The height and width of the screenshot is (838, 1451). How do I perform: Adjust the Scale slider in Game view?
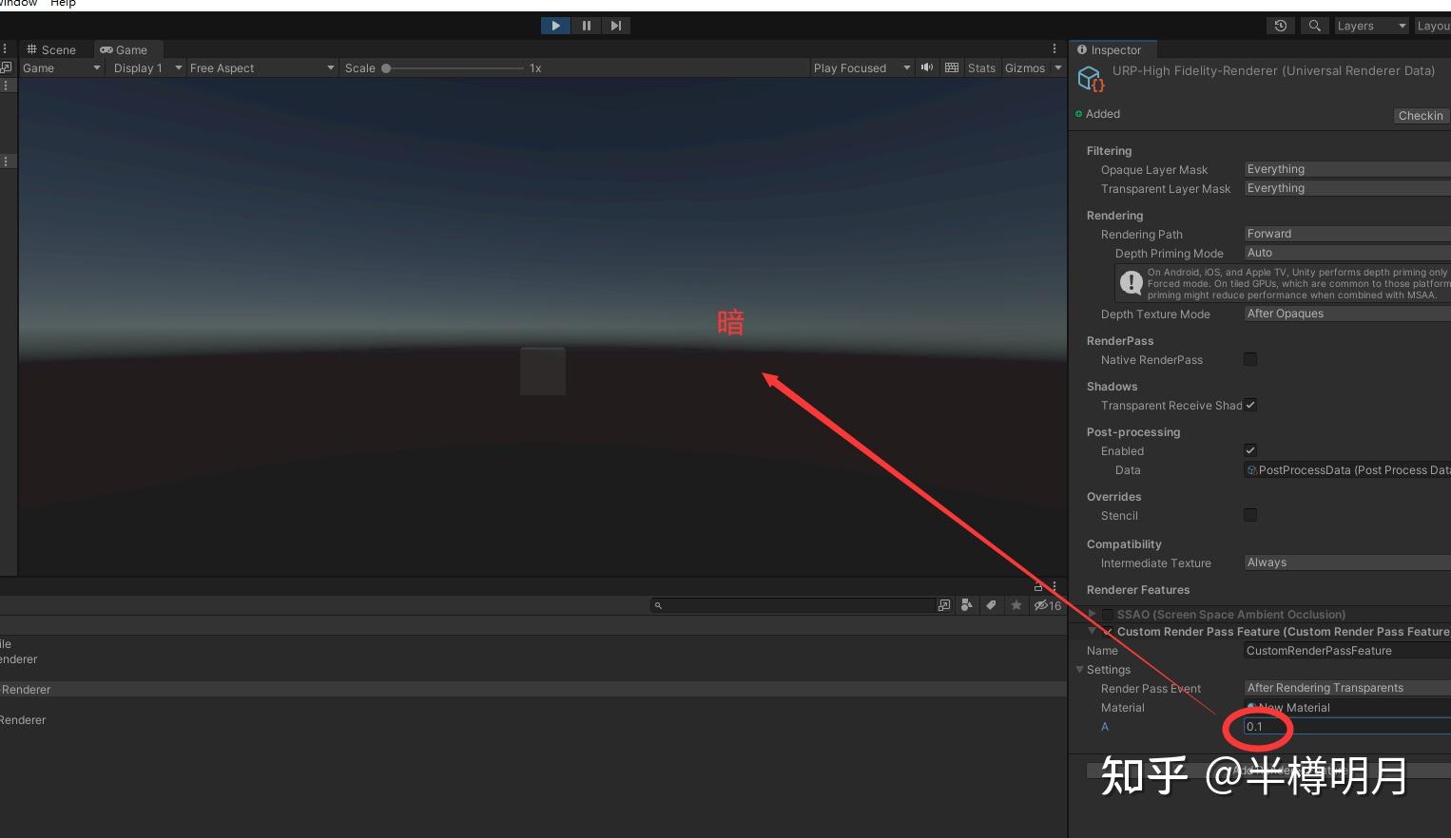(384, 67)
